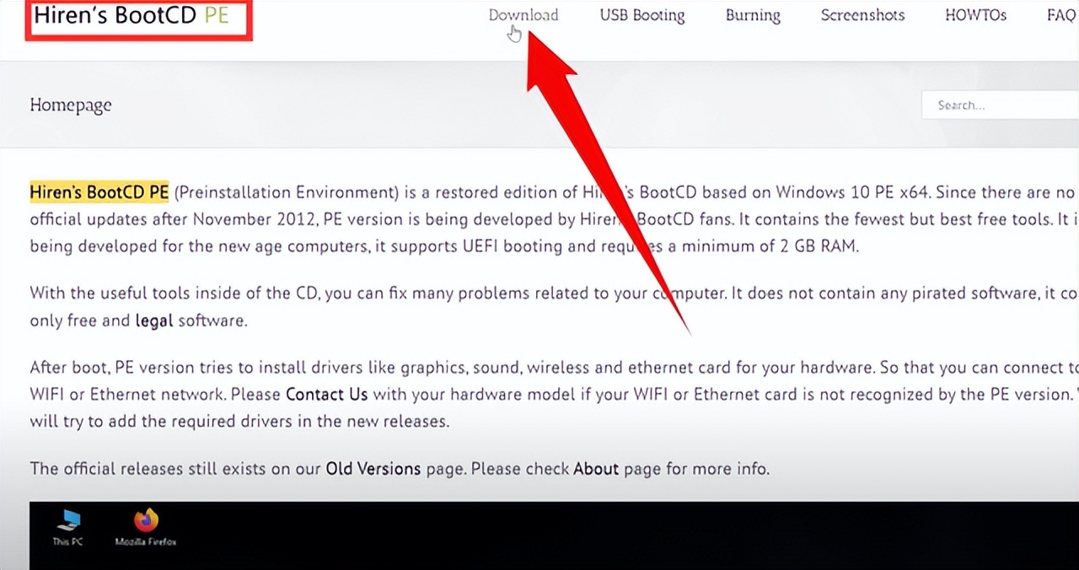
Task: Open the FAQ menu item
Action: (1060, 15)
